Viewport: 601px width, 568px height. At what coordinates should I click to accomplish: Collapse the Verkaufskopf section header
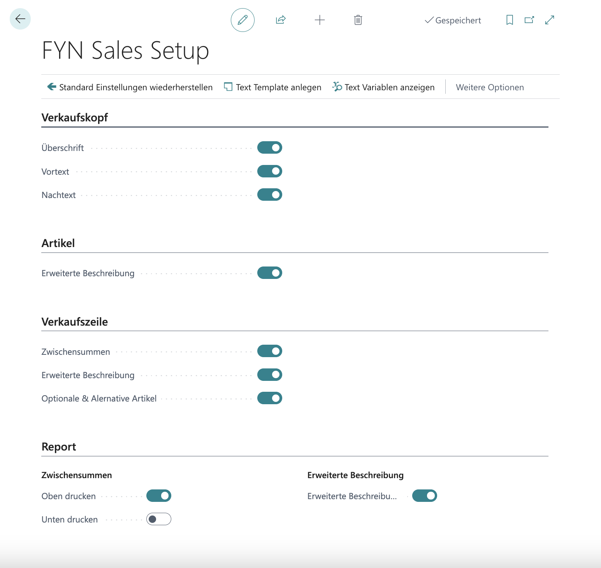(75, 117)
